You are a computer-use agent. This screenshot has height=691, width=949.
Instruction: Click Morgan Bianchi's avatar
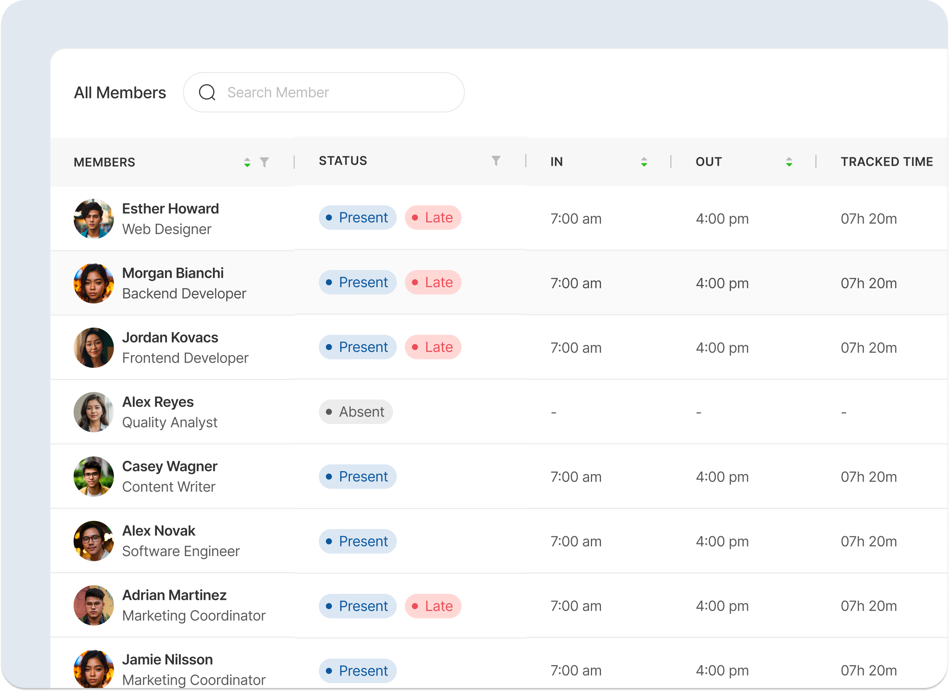coord(93,283)
